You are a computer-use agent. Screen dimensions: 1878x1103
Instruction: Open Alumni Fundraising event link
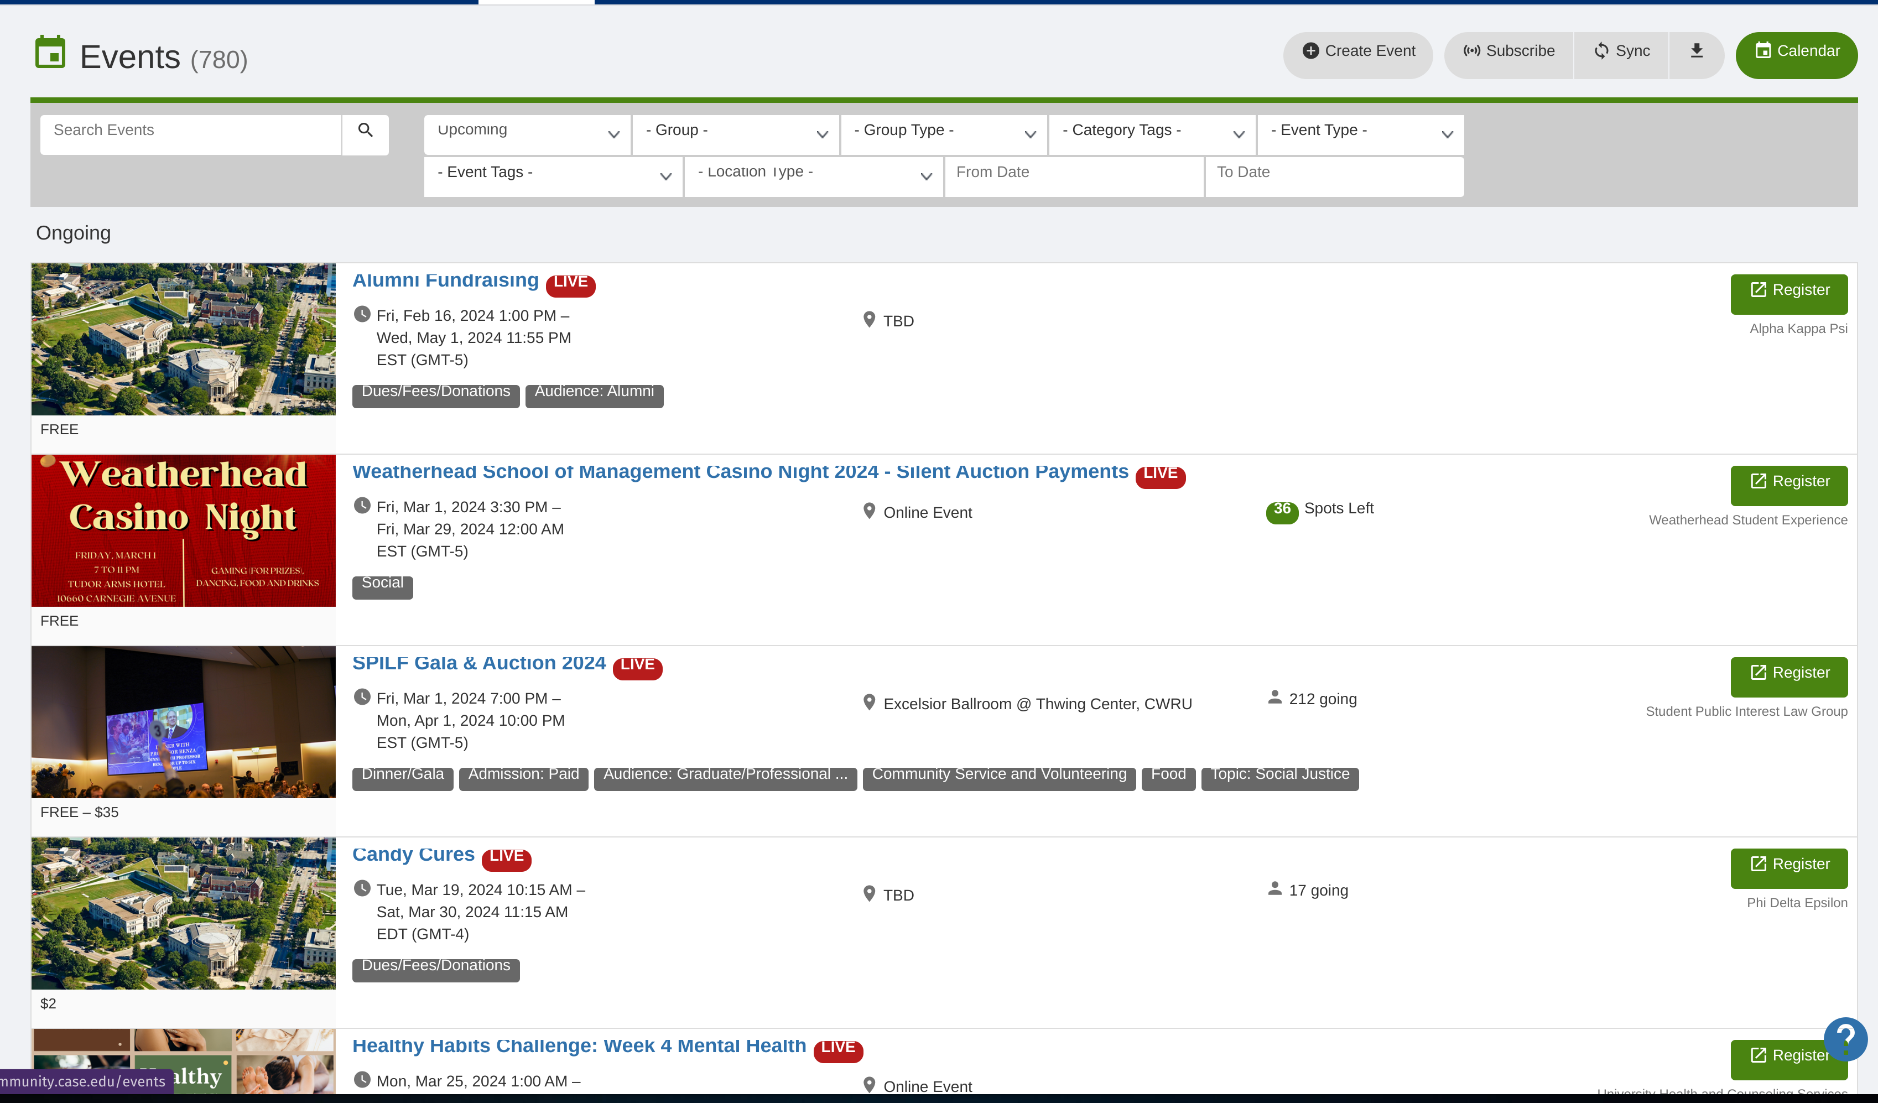click(x=445, y=281)
